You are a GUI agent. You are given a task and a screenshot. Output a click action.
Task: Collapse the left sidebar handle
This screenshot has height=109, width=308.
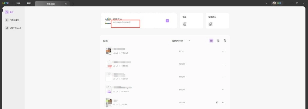click(x=2, y=10)
